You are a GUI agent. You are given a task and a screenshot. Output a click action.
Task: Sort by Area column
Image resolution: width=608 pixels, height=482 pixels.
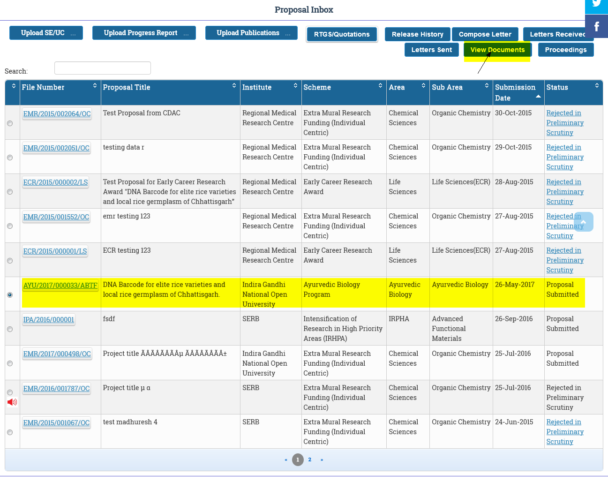pos(408,92)
